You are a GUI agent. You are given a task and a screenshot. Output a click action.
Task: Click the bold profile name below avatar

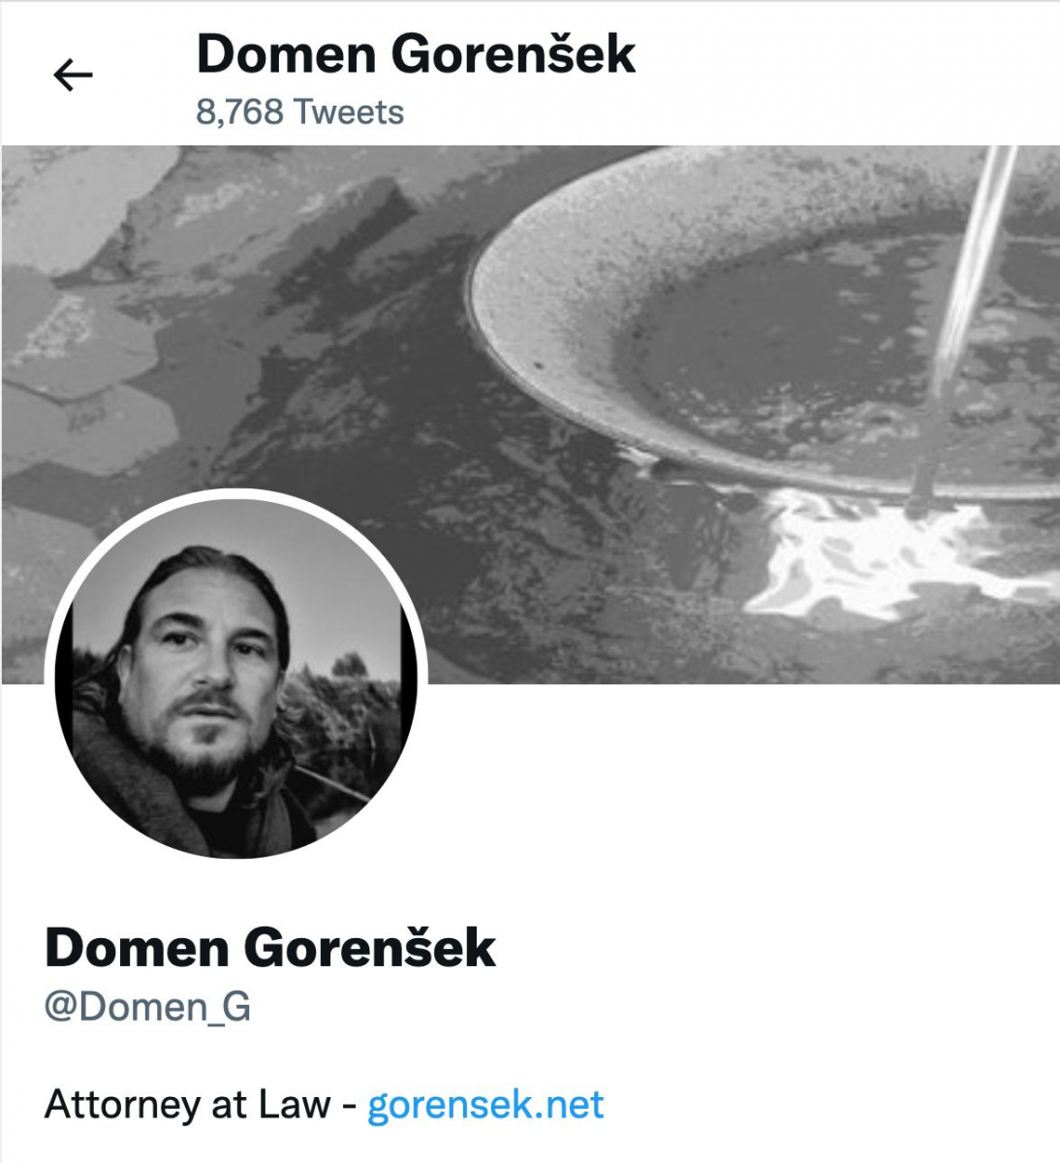270,947
